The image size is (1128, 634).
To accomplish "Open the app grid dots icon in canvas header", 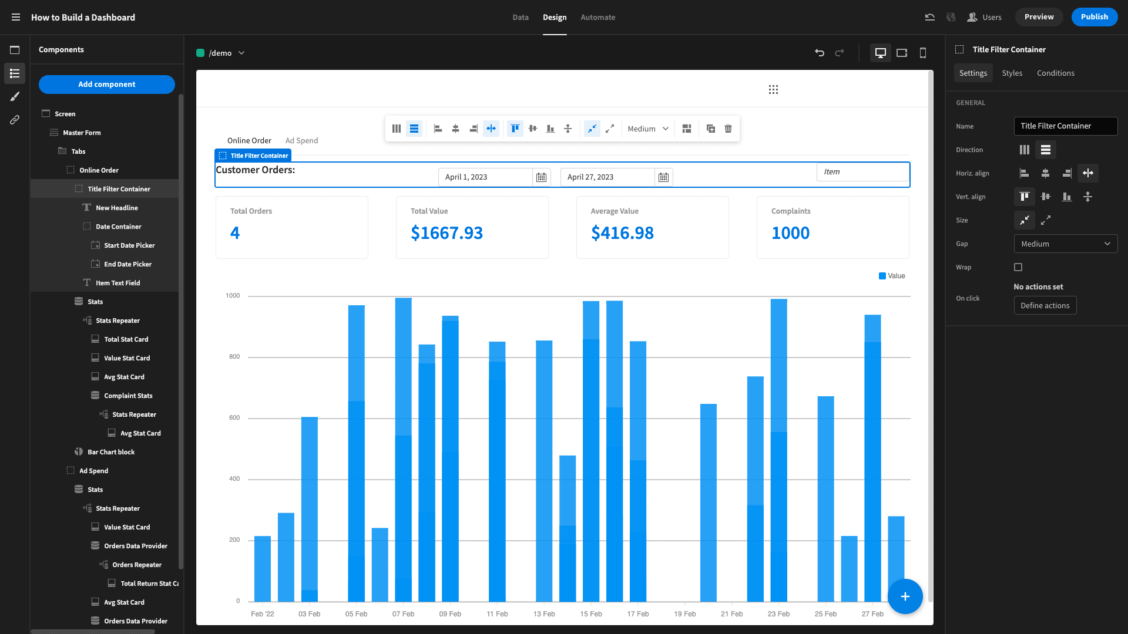I will point(773,89).
